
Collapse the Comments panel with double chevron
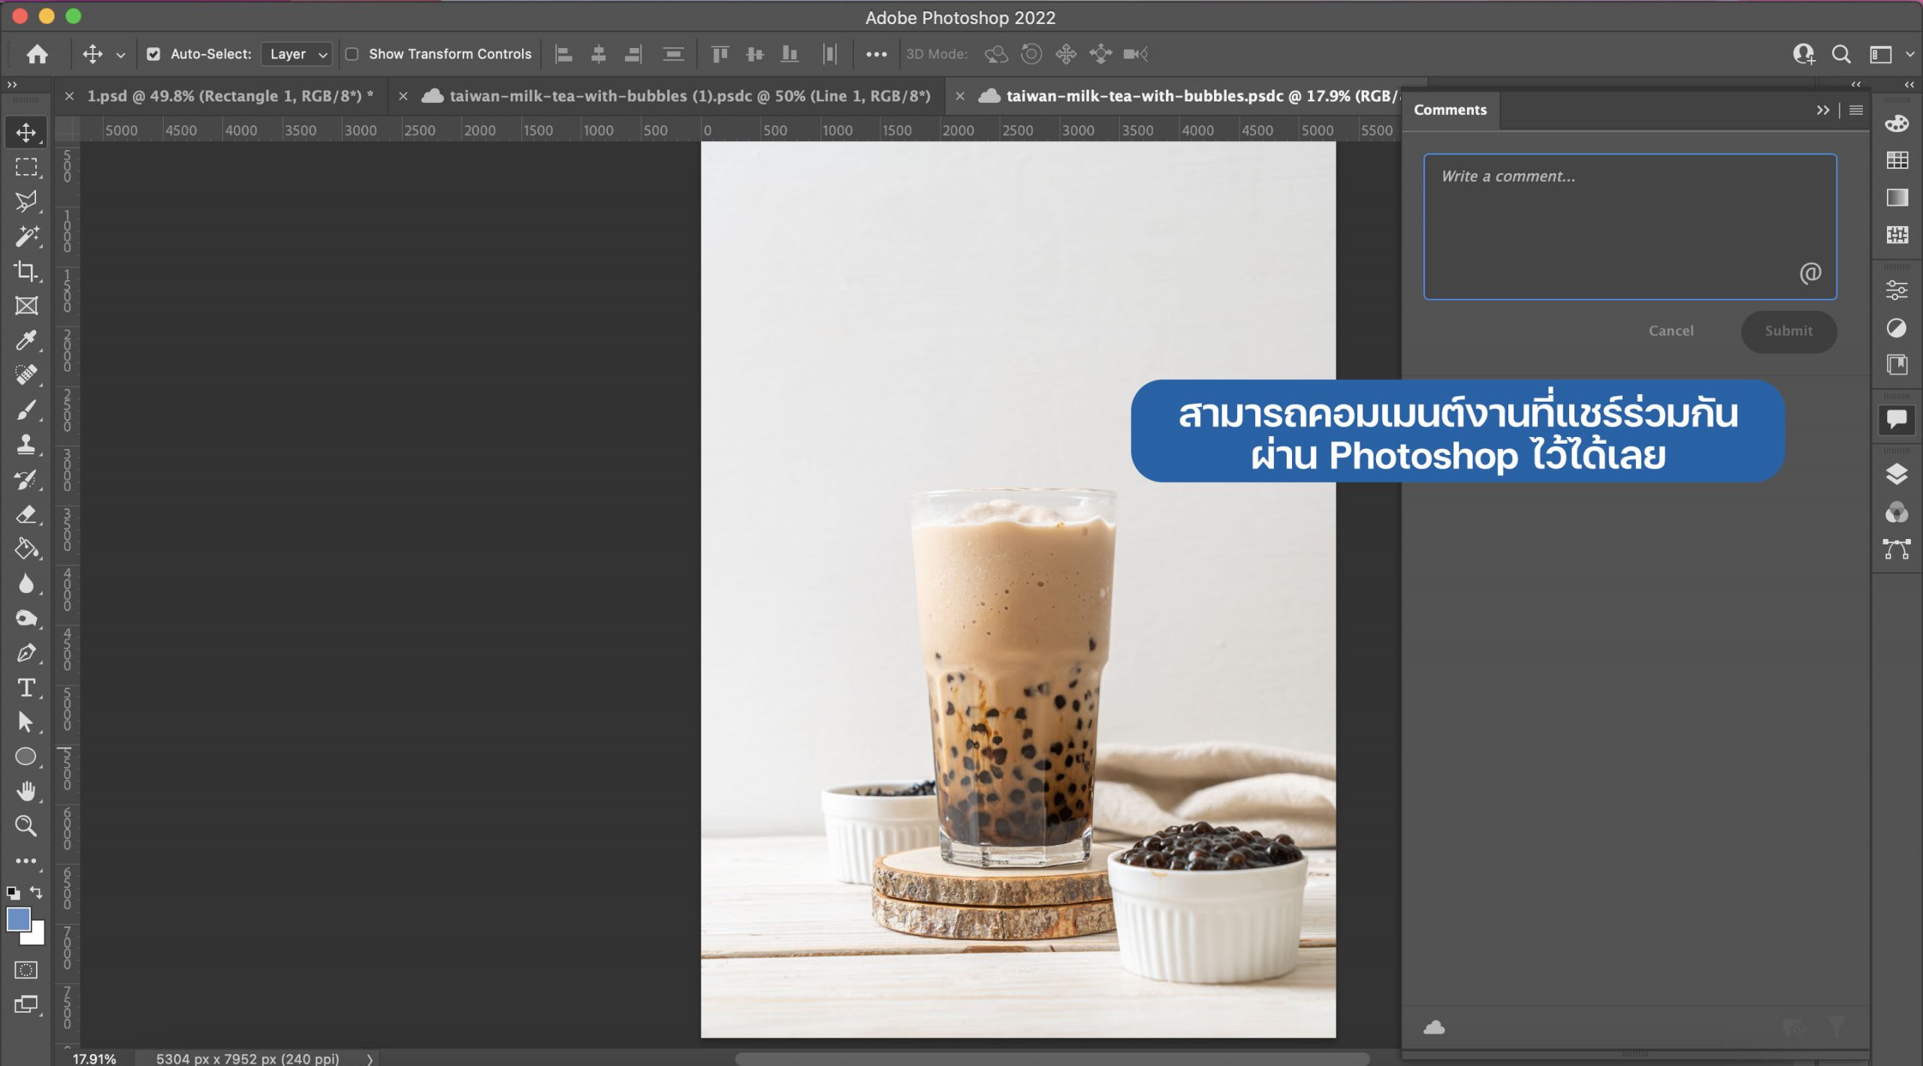(1822, 110)
